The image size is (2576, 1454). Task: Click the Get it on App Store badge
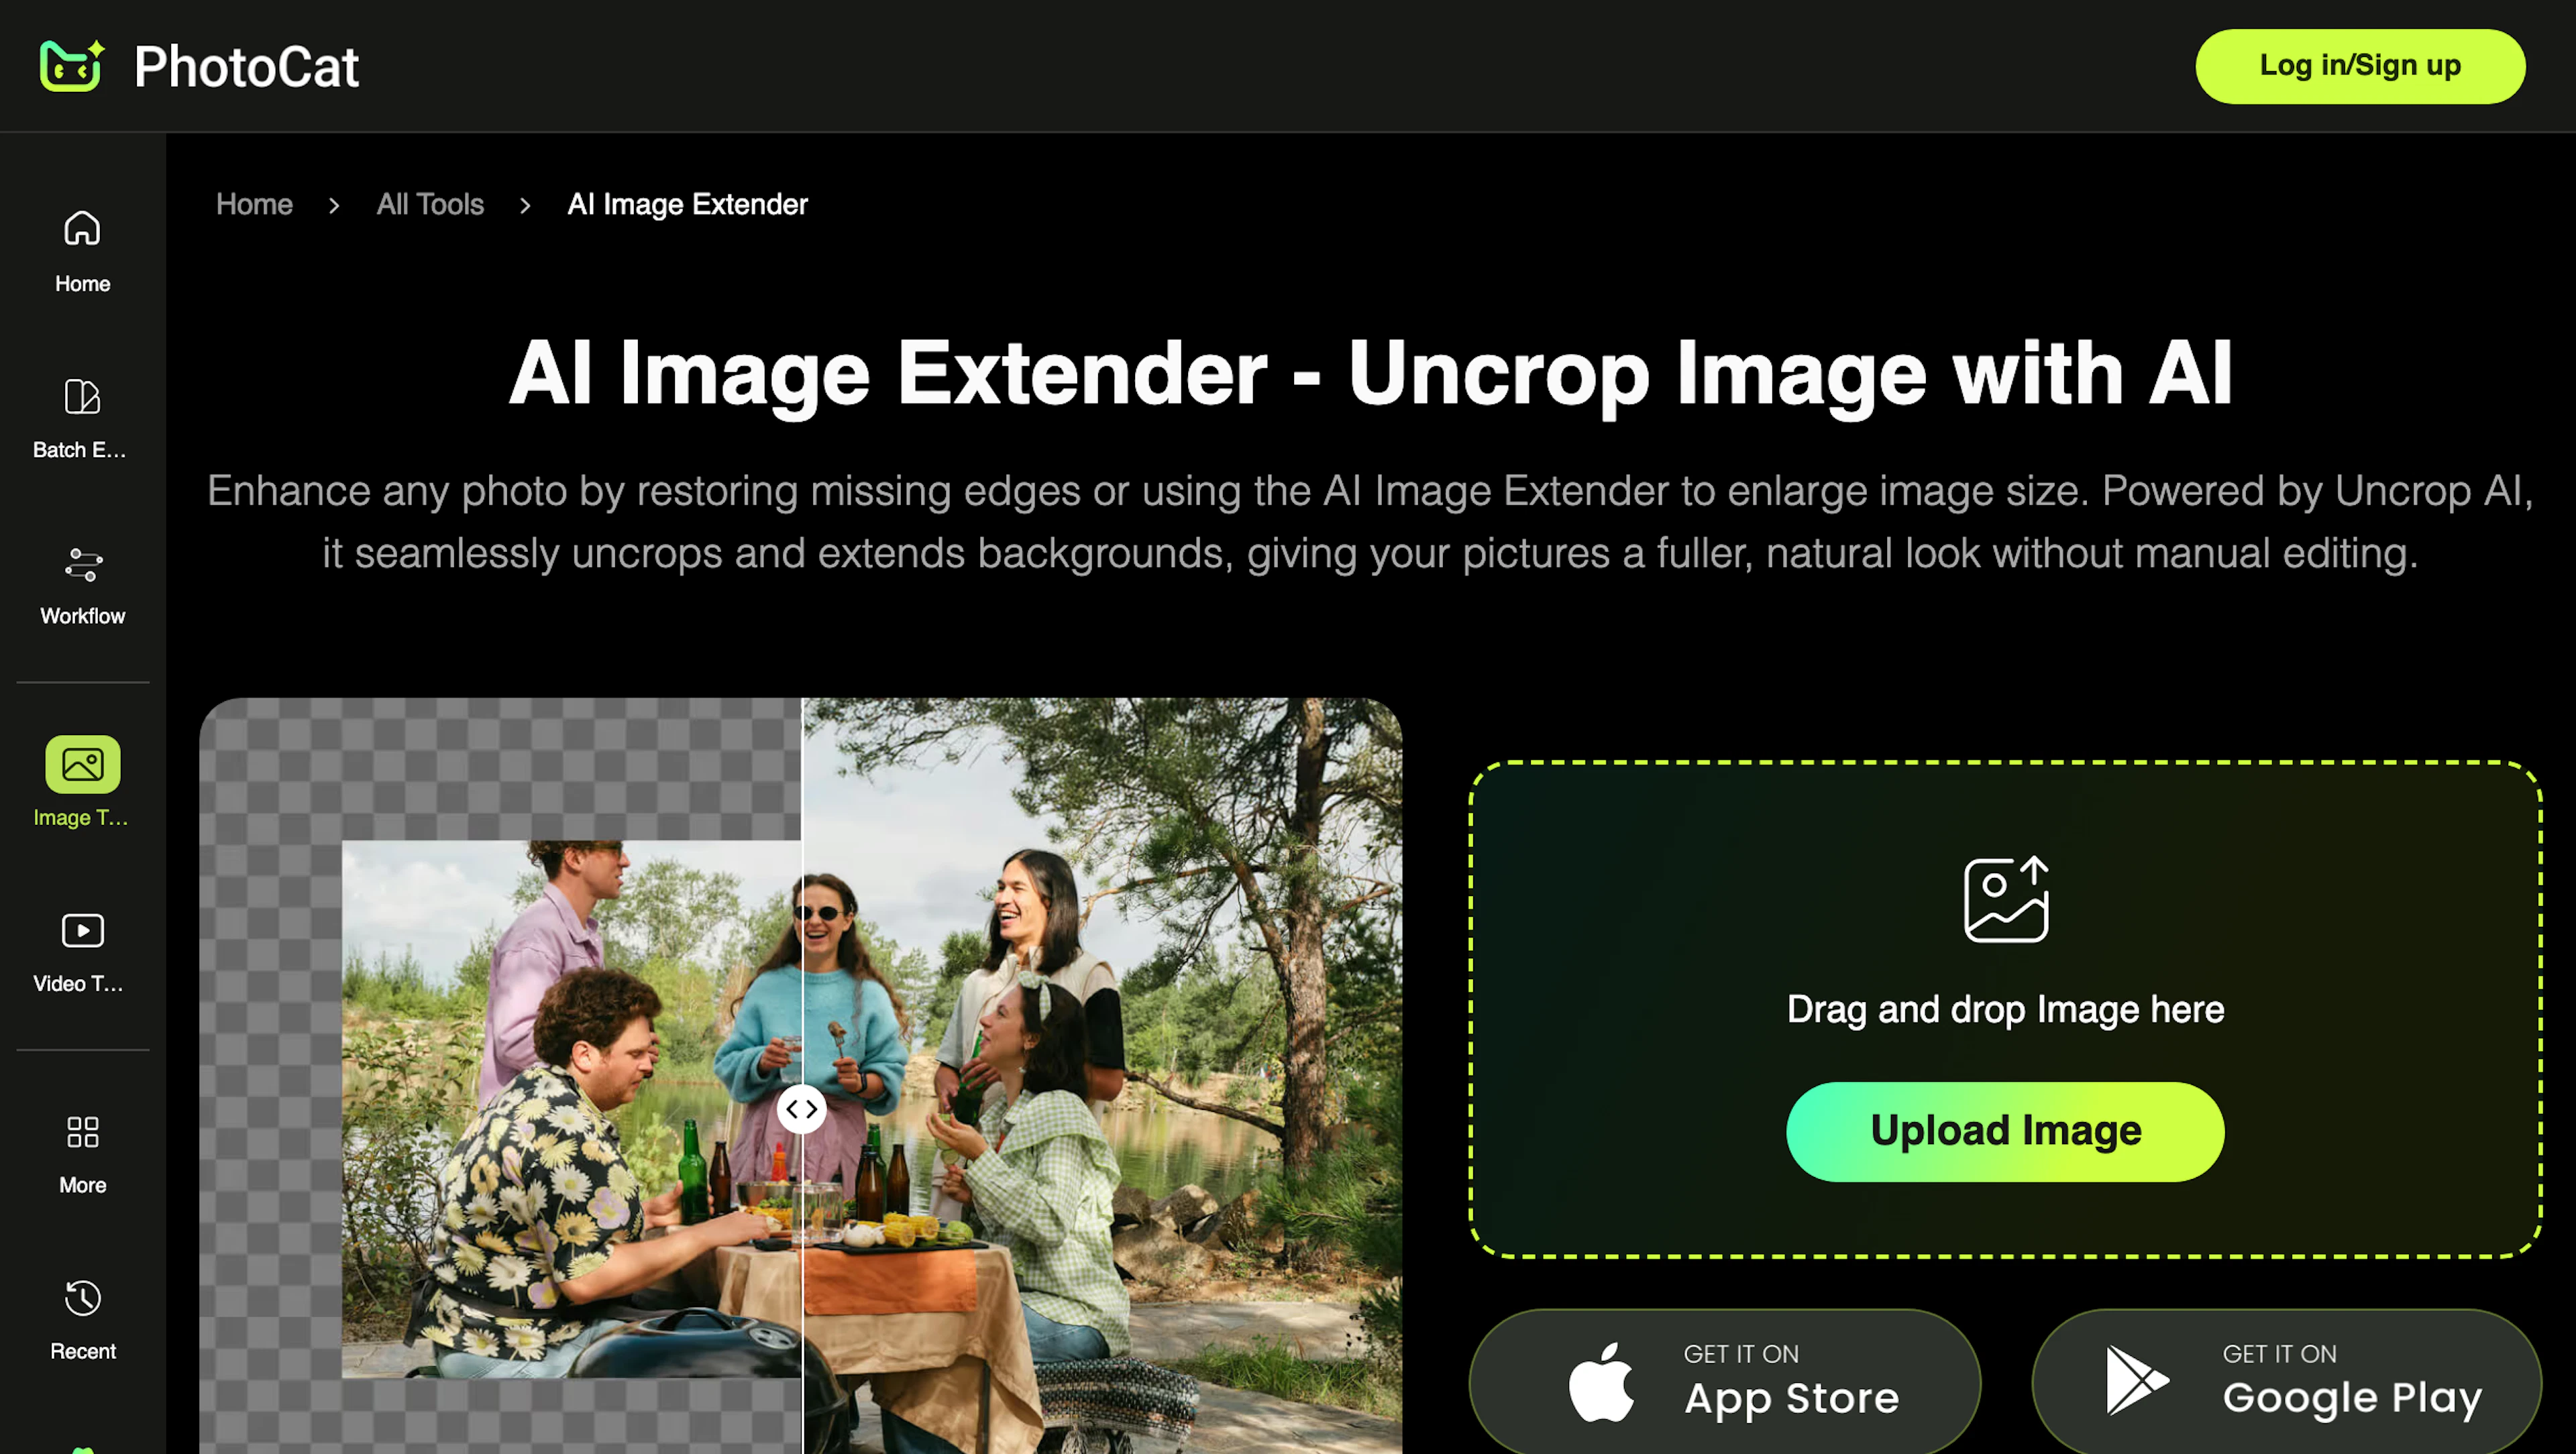click(x=1724, y=1381)
